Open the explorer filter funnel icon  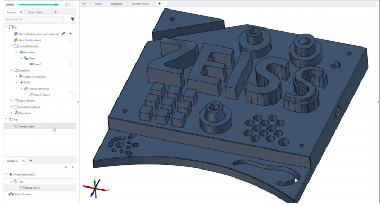(x=72, y=20)
